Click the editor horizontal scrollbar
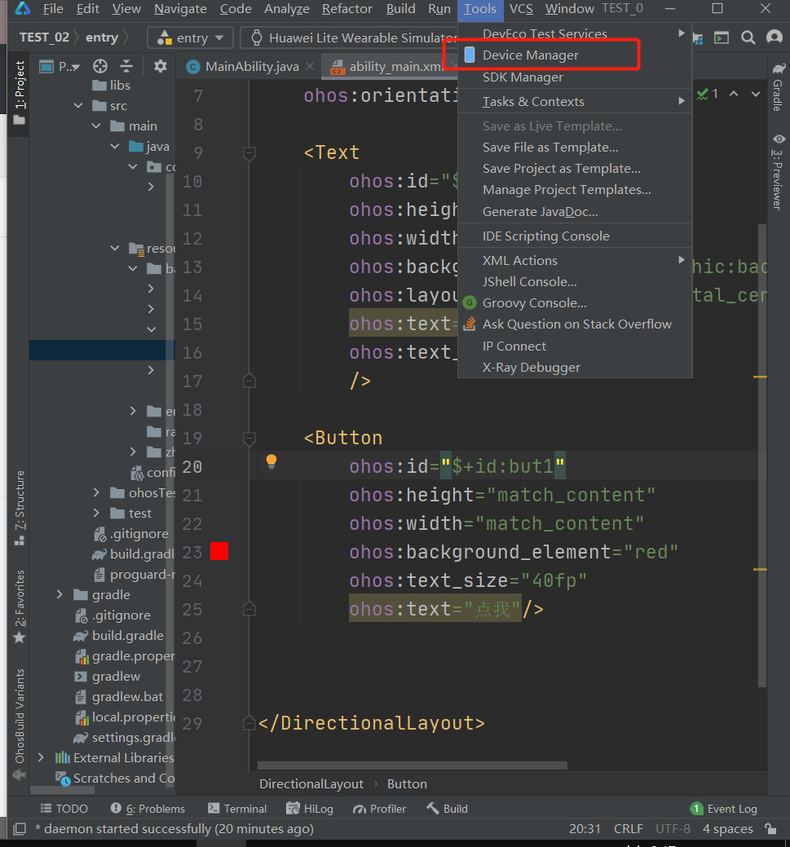This screenshot has height=847, width=790. (x=413, y=765)
